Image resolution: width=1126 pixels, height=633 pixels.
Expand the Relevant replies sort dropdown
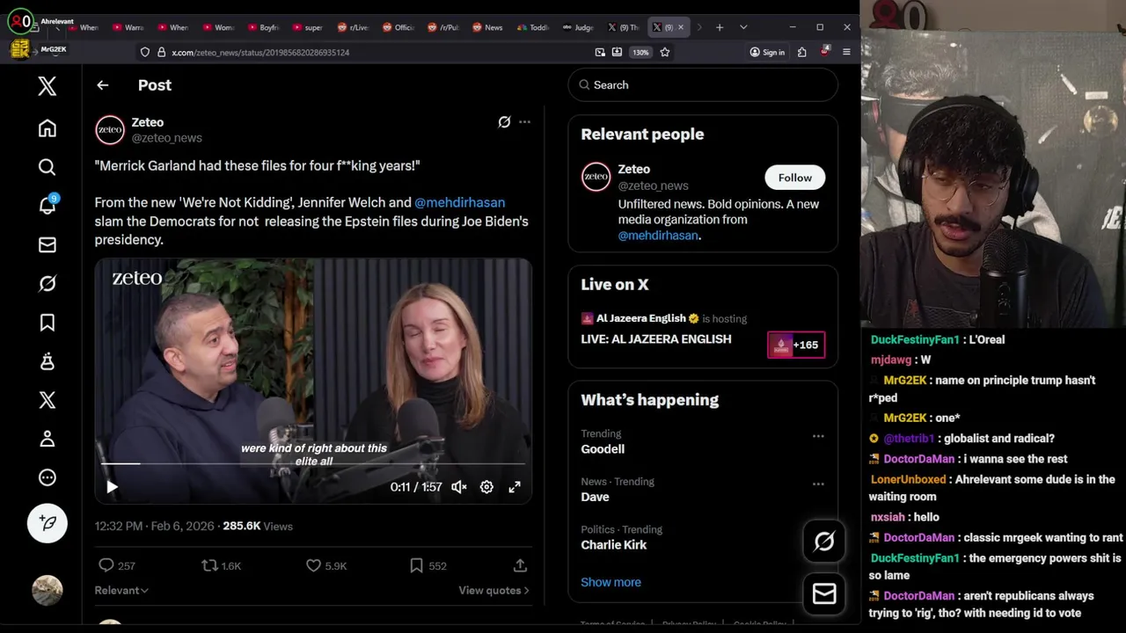pos(121,590)
